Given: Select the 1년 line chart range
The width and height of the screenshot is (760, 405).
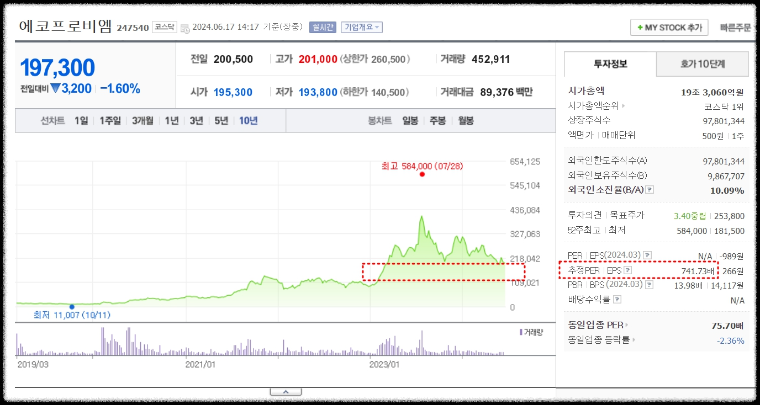Looking at the screenshot, I should [x=171, y=121].
